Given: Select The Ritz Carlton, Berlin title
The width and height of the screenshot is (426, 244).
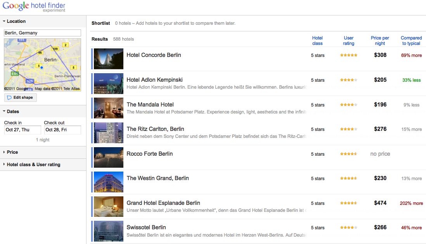Looking at the screenshot, I should click(156, 129).
